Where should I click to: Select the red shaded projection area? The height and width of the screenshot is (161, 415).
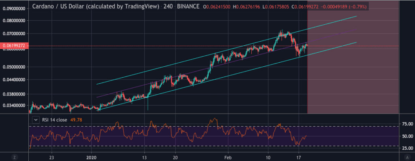(353, 57)
